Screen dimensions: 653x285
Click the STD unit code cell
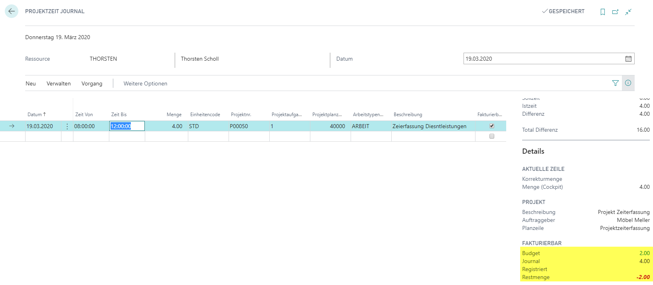click(208, 126)
